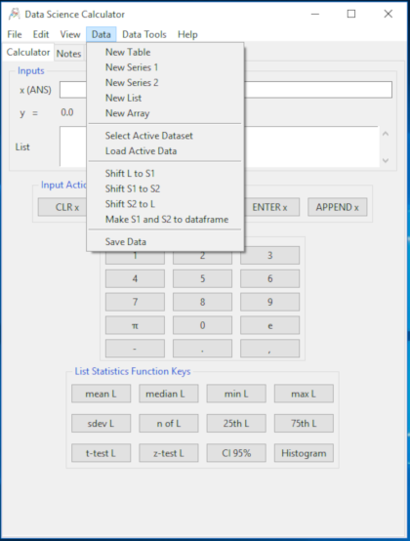Viewport: 410px width, 541px height.
Task: Insert the π constant key
Action: click(135, 325)
